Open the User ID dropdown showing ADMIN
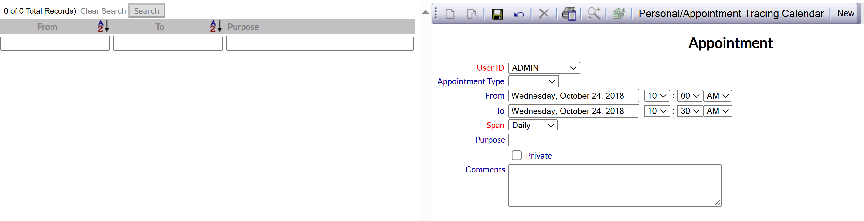The image size is (864, 221). (x=544, y=68)
